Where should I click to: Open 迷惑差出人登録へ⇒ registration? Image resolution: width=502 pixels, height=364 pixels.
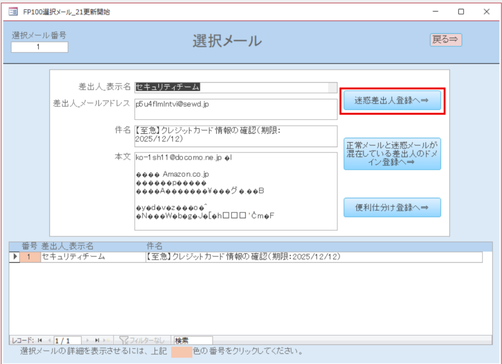pos(392,100)
